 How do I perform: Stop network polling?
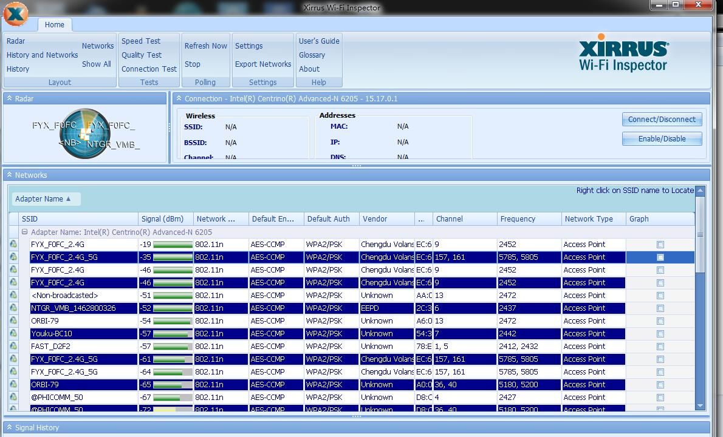click(192, 64)
